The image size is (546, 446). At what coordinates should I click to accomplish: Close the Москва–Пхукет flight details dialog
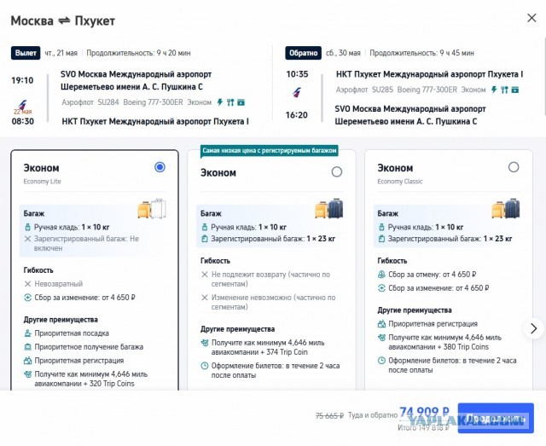coord(531,18)
